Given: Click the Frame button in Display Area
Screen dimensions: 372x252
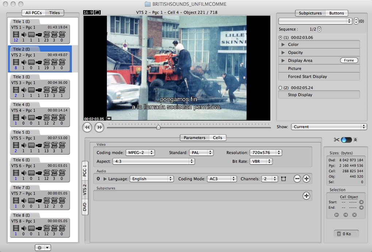Looking at the screenshot, I should (349, 60).
